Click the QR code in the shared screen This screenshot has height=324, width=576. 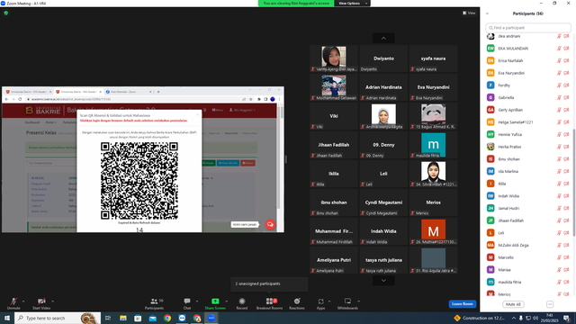coord(139,181)
